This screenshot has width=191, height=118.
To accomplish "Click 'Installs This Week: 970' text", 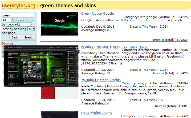I will 148,100.
